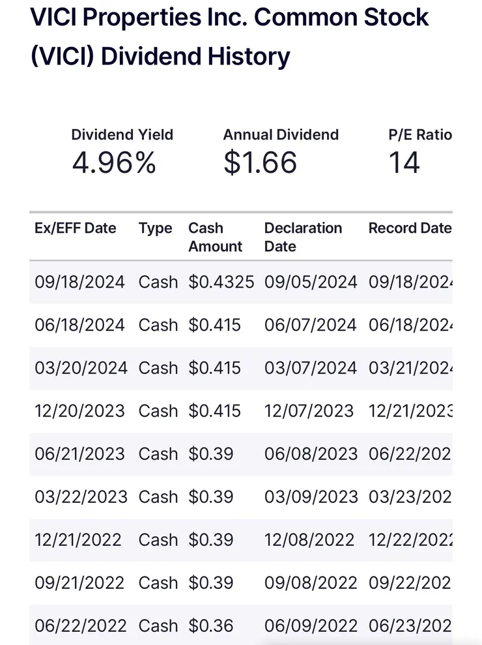
Task: Select the 09/18/2024 ex-dividend date cell
Action: coord(79,282)
